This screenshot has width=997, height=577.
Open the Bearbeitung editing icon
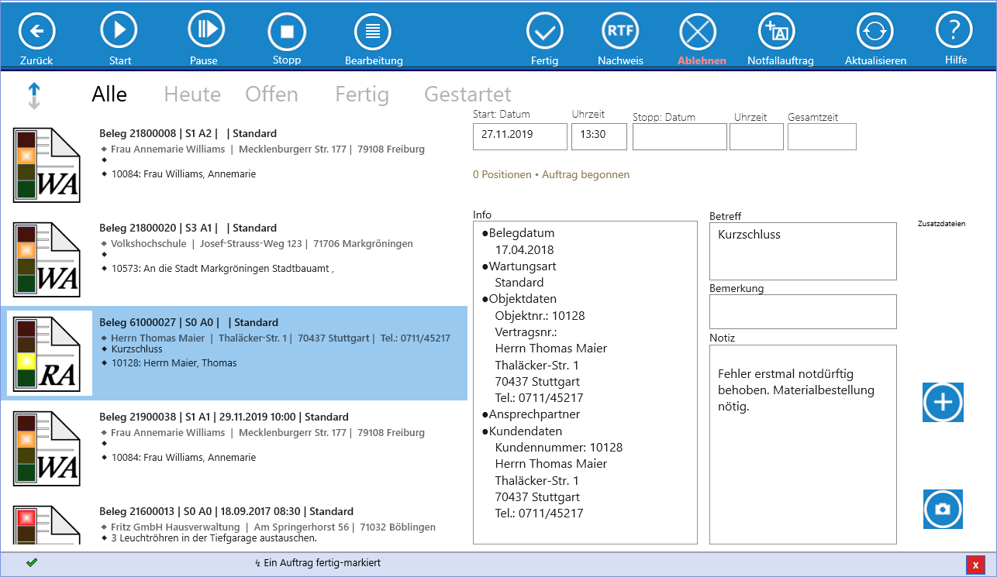(x=373, y=32)
